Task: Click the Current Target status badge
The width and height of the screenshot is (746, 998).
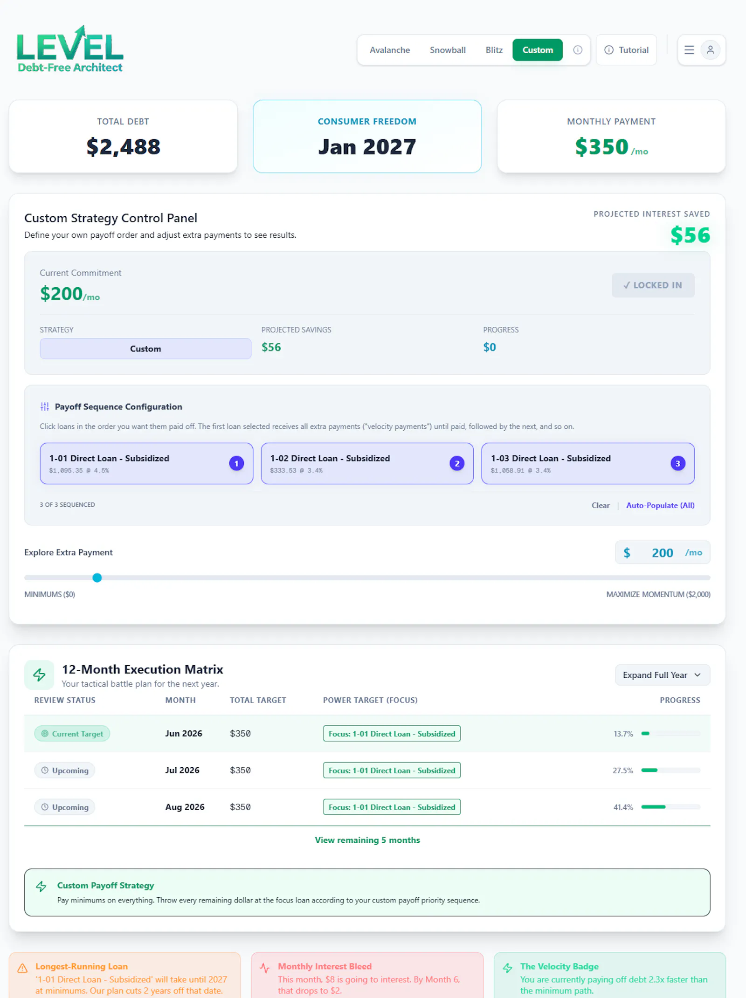Action: click(x=72, y=734)
